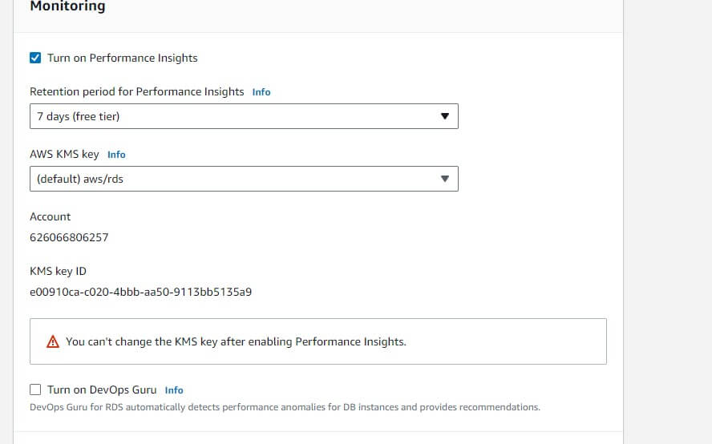Click the KMS key ID value text

tap(141, 292)
